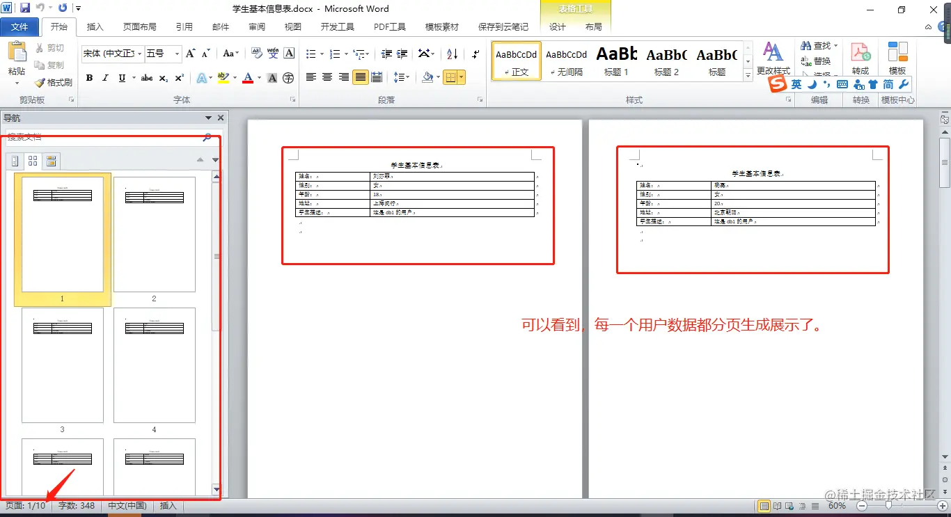
Task: Select the page 2 thumbnail
Action: click(155, 234)
